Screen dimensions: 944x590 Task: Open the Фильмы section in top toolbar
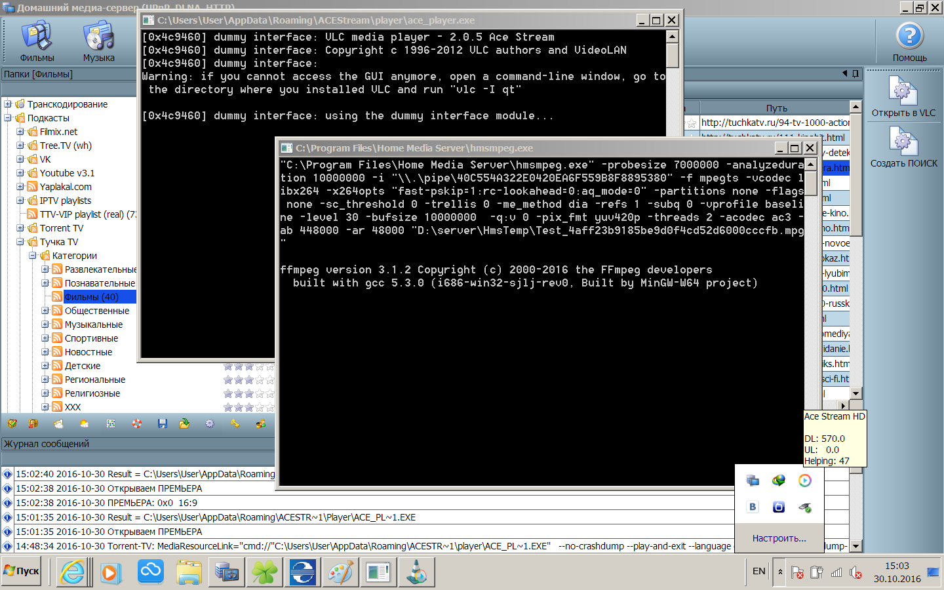pos(37,41)
